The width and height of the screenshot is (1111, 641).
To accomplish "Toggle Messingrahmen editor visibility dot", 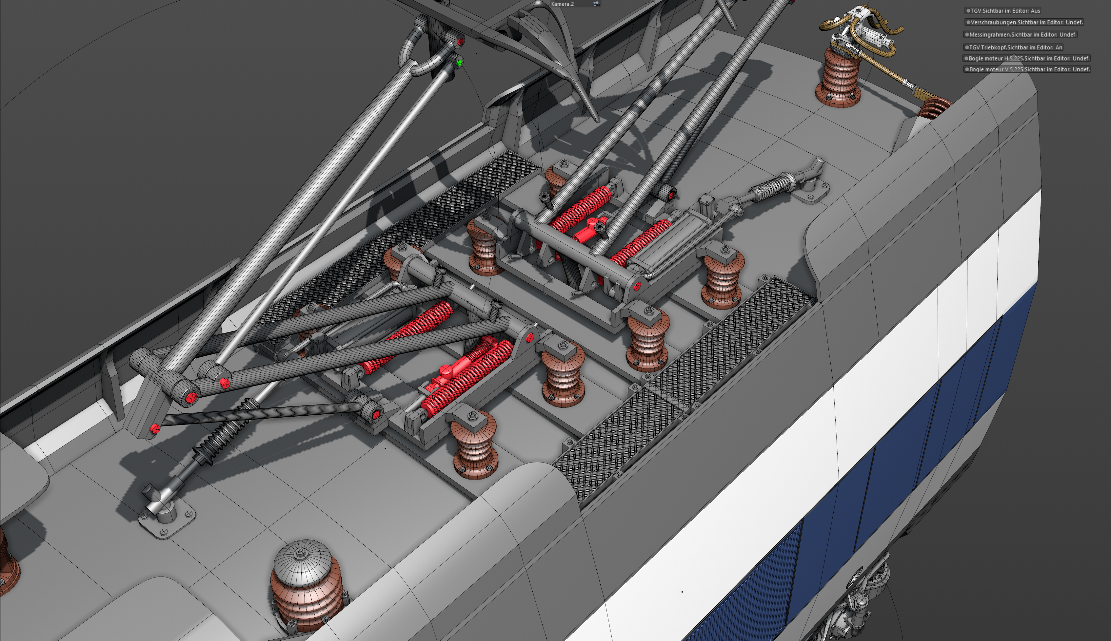I will coord(967,34).
